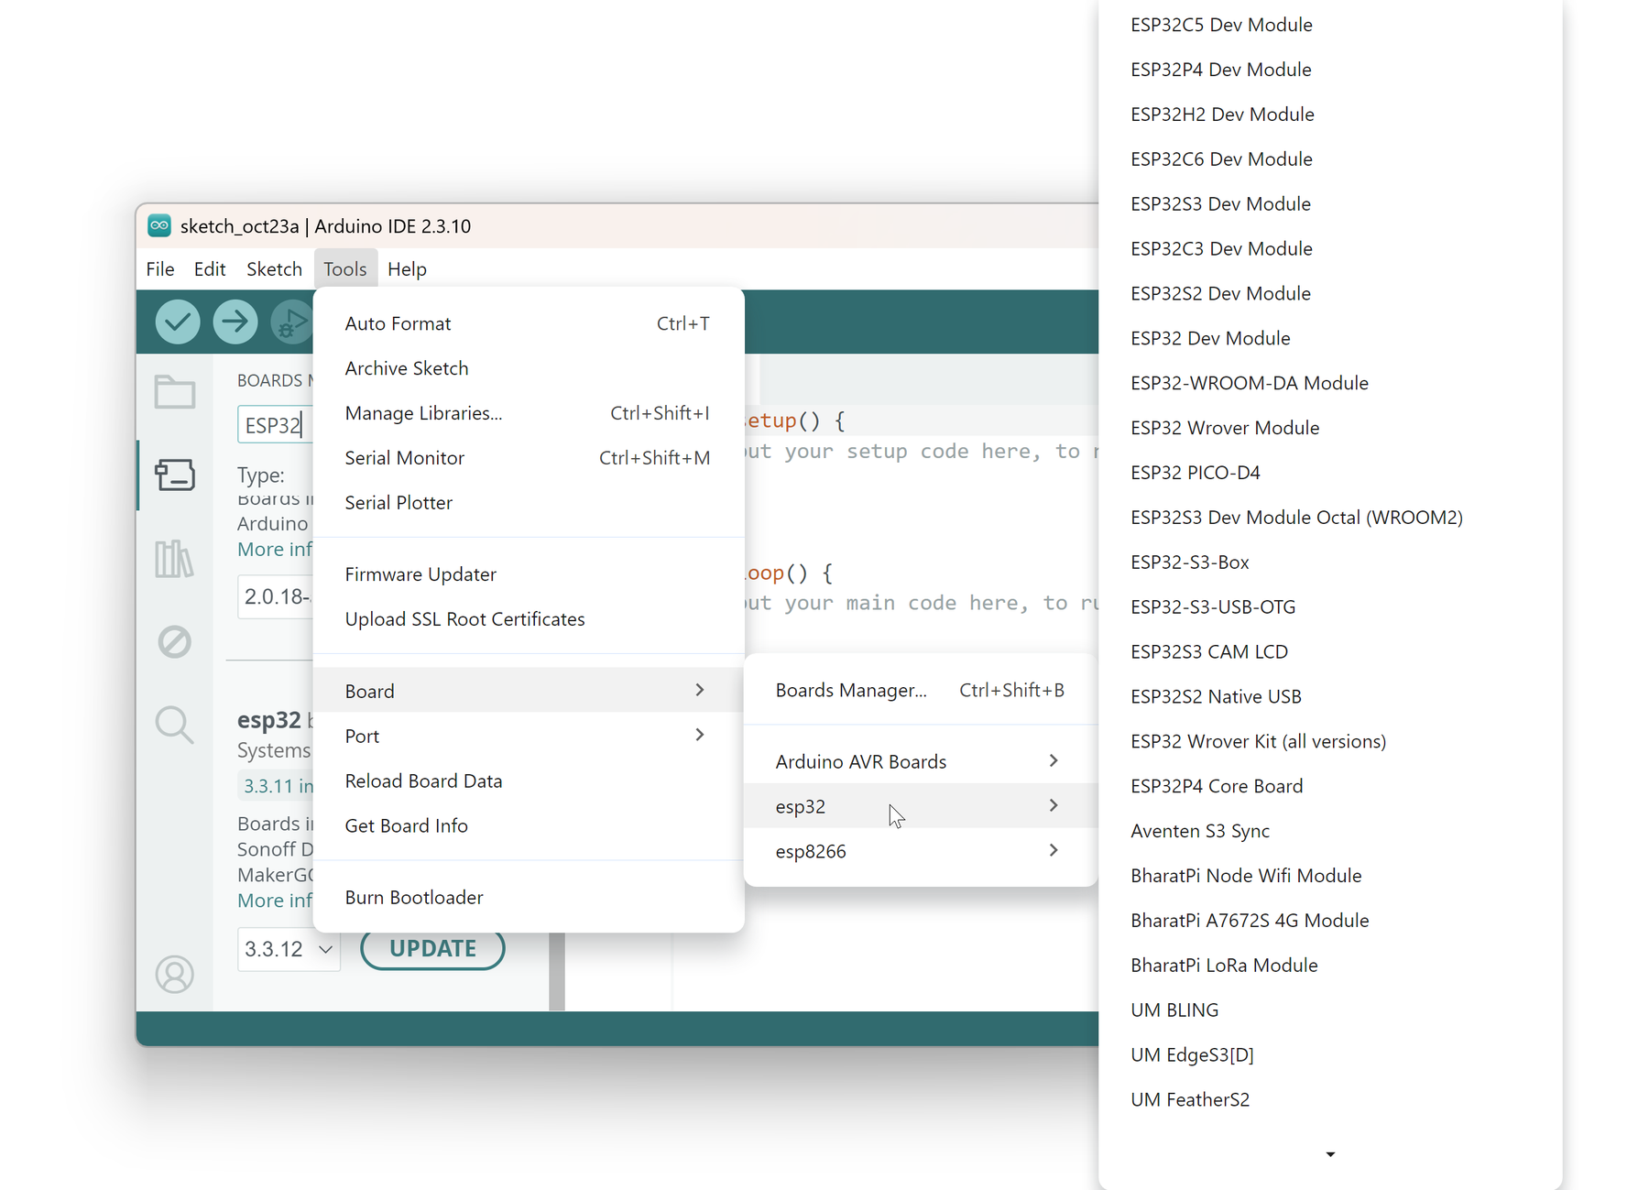The width and height of the screenshot is (1649, 1190).
Task: Select Firmware Updater menu item
Action: (528, 574)
